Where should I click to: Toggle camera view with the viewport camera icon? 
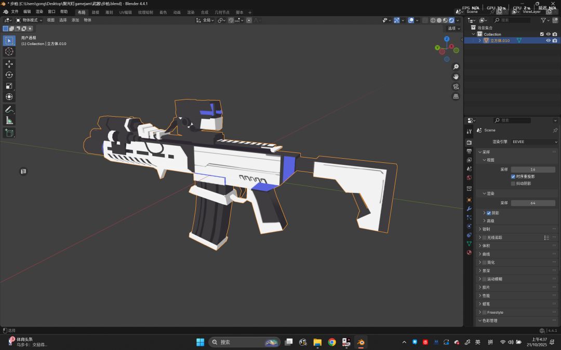[x=456, y=87]
